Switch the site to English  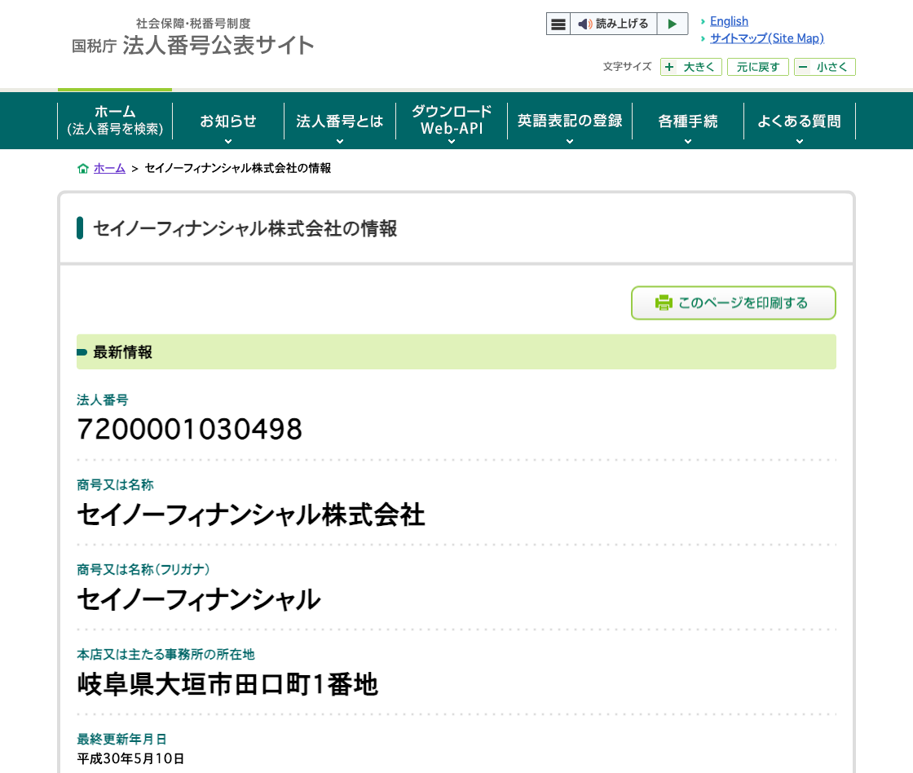click(x=729, y=21)
